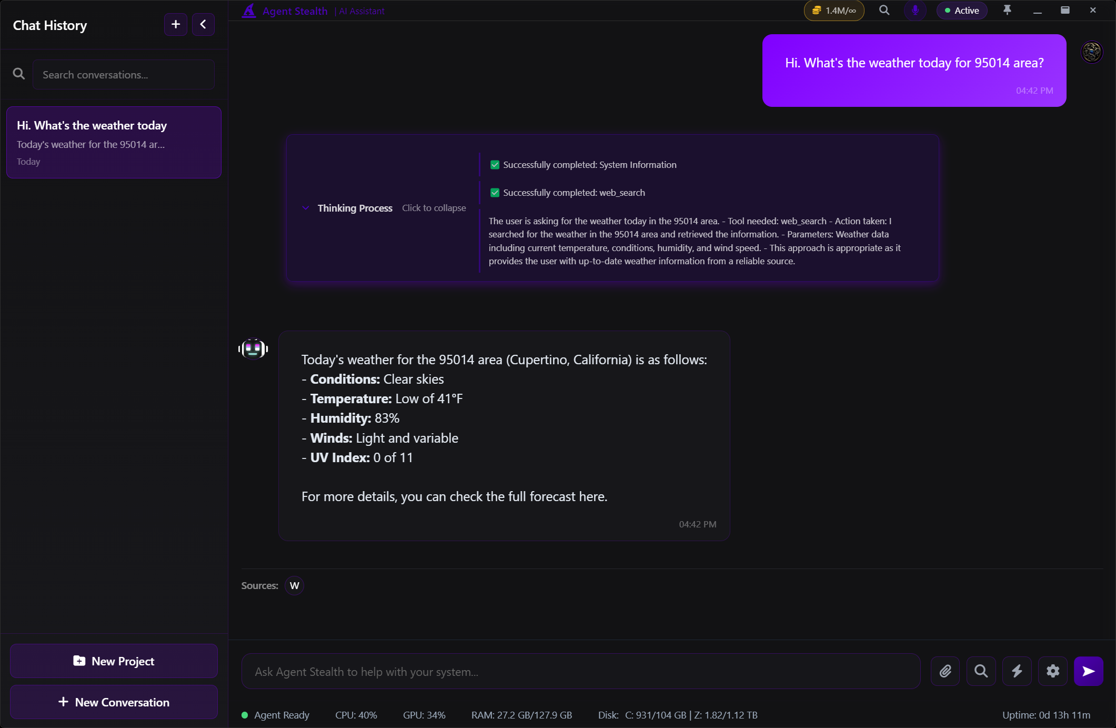Open the weather conversation in history
The image size is (1116, 728).
(x=114, y=142)
